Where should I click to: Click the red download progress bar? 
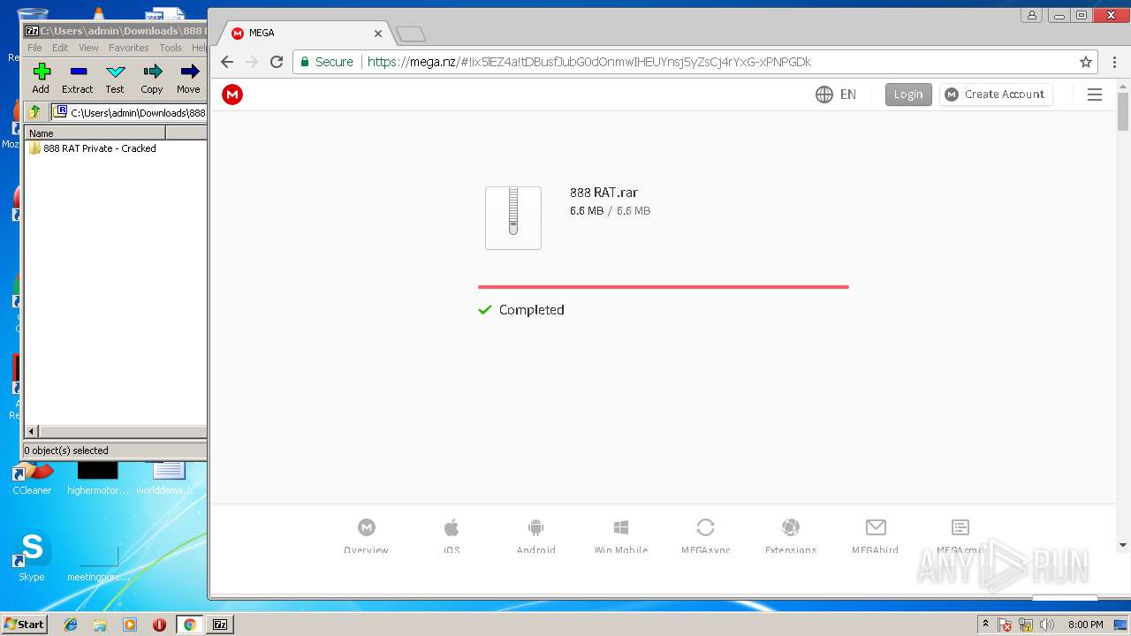pos(664,287)
